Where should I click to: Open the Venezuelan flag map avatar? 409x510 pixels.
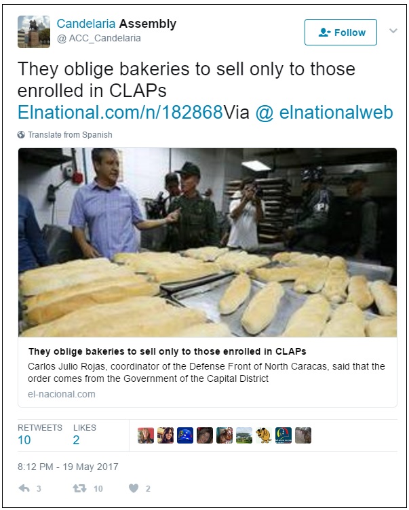pos(185,435)
